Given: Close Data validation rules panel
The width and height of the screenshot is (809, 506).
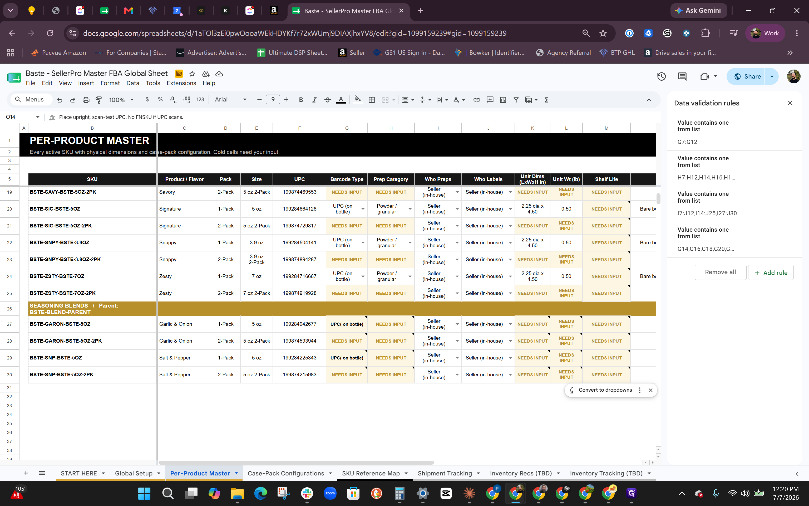Looking at the screenshot, I should click(x=790, y=103).
